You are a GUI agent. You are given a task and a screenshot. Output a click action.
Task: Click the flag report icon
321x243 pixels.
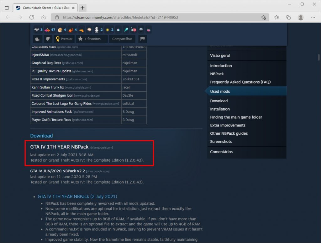[143, 39]
